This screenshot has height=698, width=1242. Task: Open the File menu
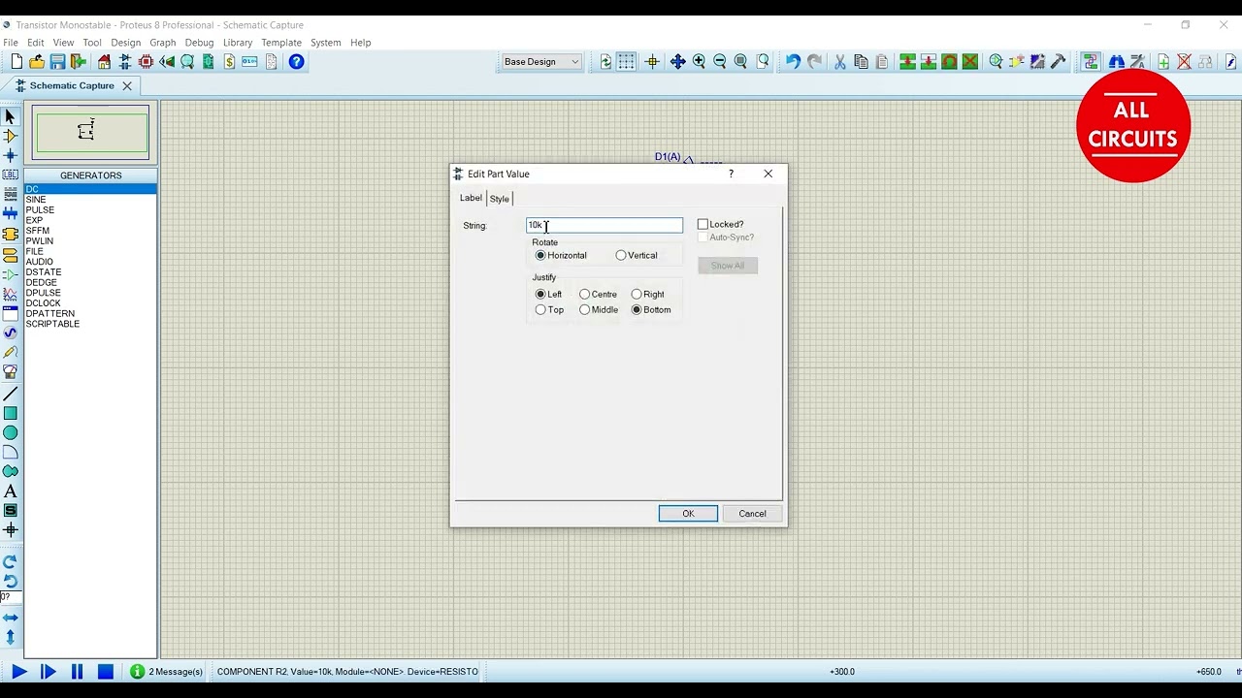pyautogui.click(x=11, y=43)
